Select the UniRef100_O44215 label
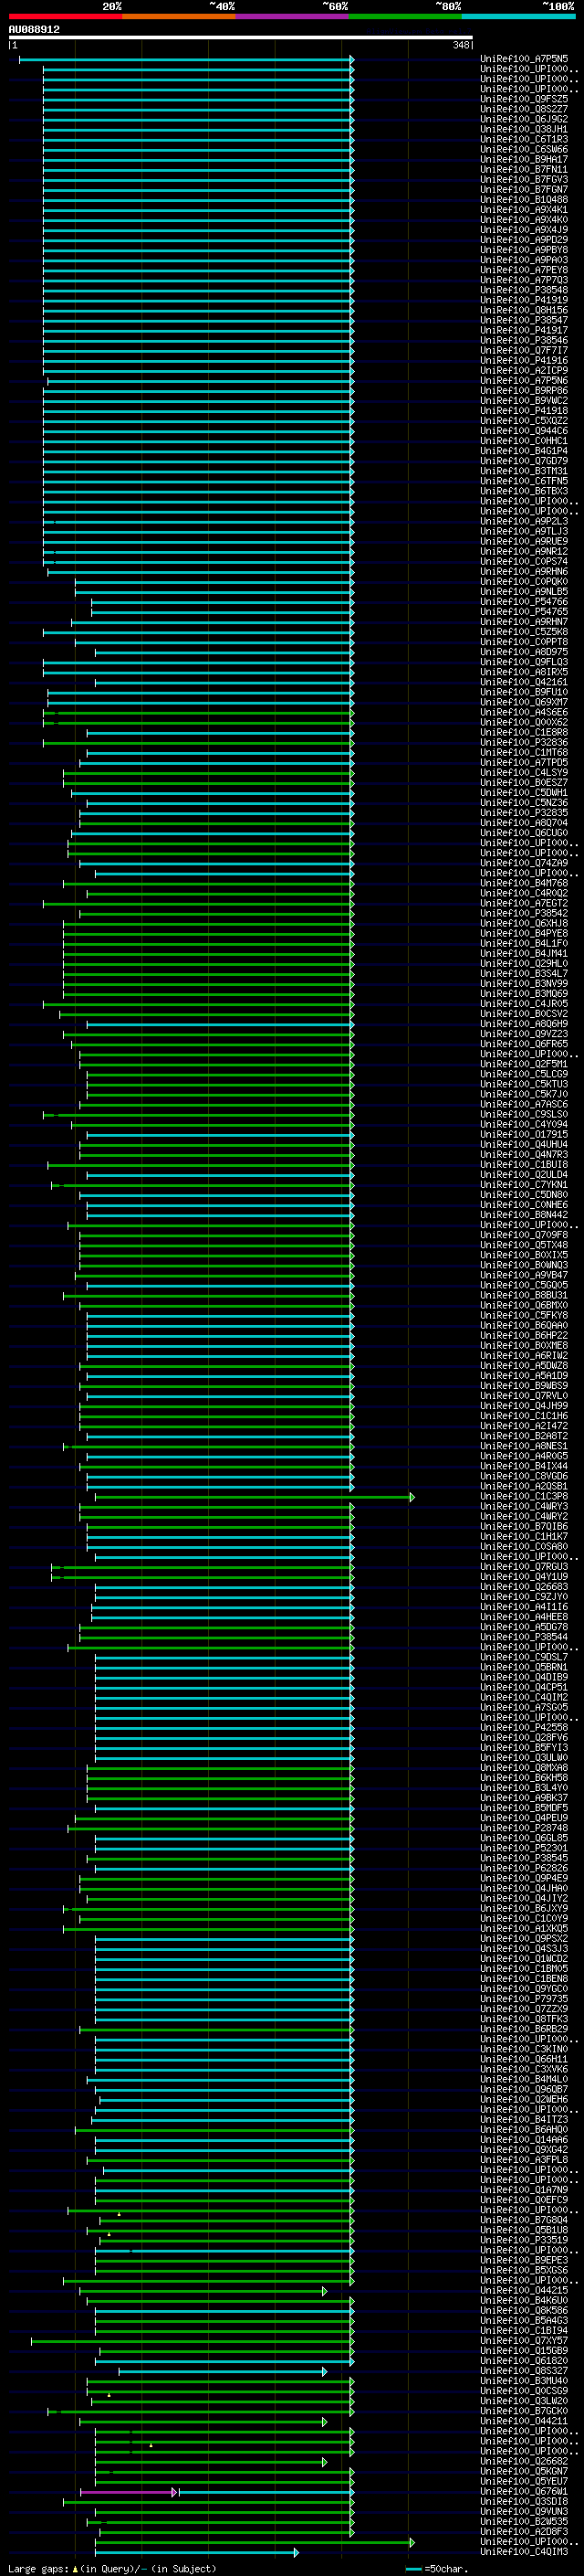The width and height of the screenshot is (584, 2576). (524, 2290)
